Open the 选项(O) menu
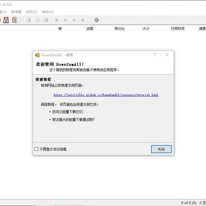 point(31,12)
